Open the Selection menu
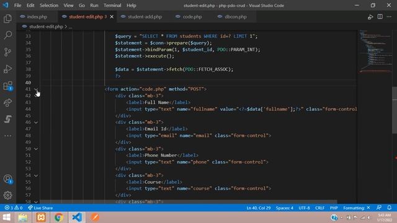 (x=49, y=6)
